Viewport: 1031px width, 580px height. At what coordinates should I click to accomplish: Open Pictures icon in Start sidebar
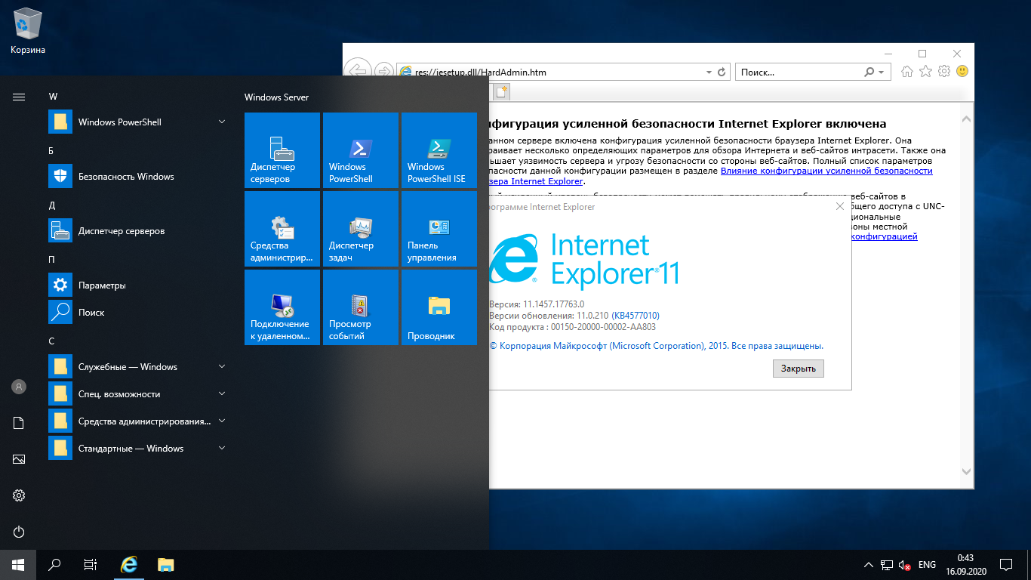click(19, 459)
